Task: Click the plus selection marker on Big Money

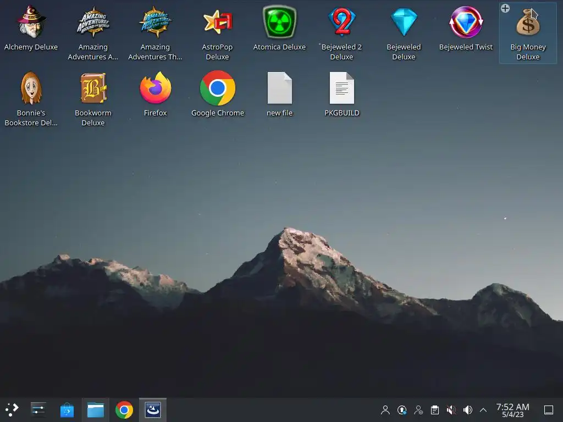Action: coord(505,8)
